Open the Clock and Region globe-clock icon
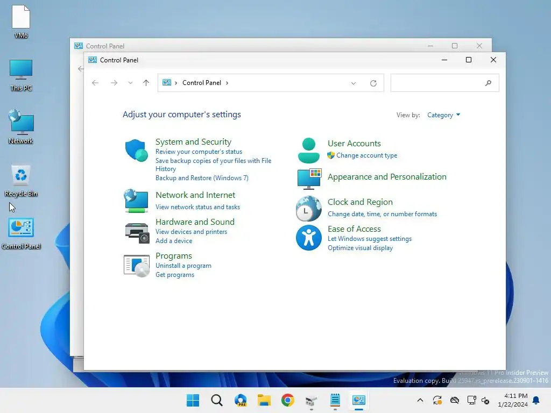 308,209
